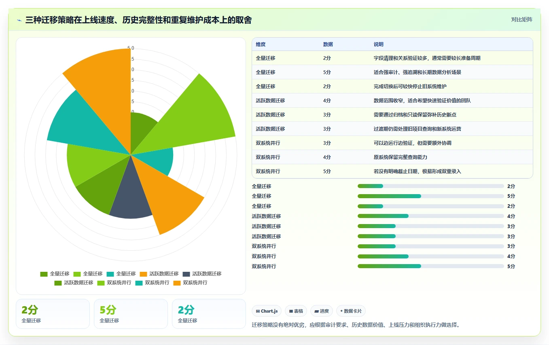Click the lightning icon beside the page title
Image resolution: width=549 pixels, height=345 pixels.
pyautogui.click(x=19, y=20)
